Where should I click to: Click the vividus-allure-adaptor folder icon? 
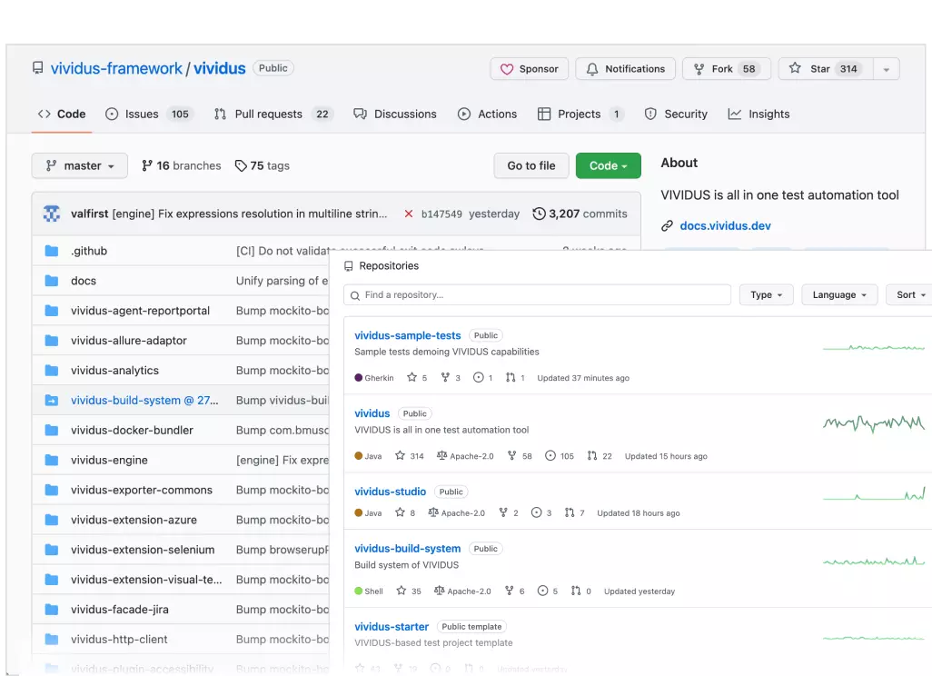coord(52,341)
